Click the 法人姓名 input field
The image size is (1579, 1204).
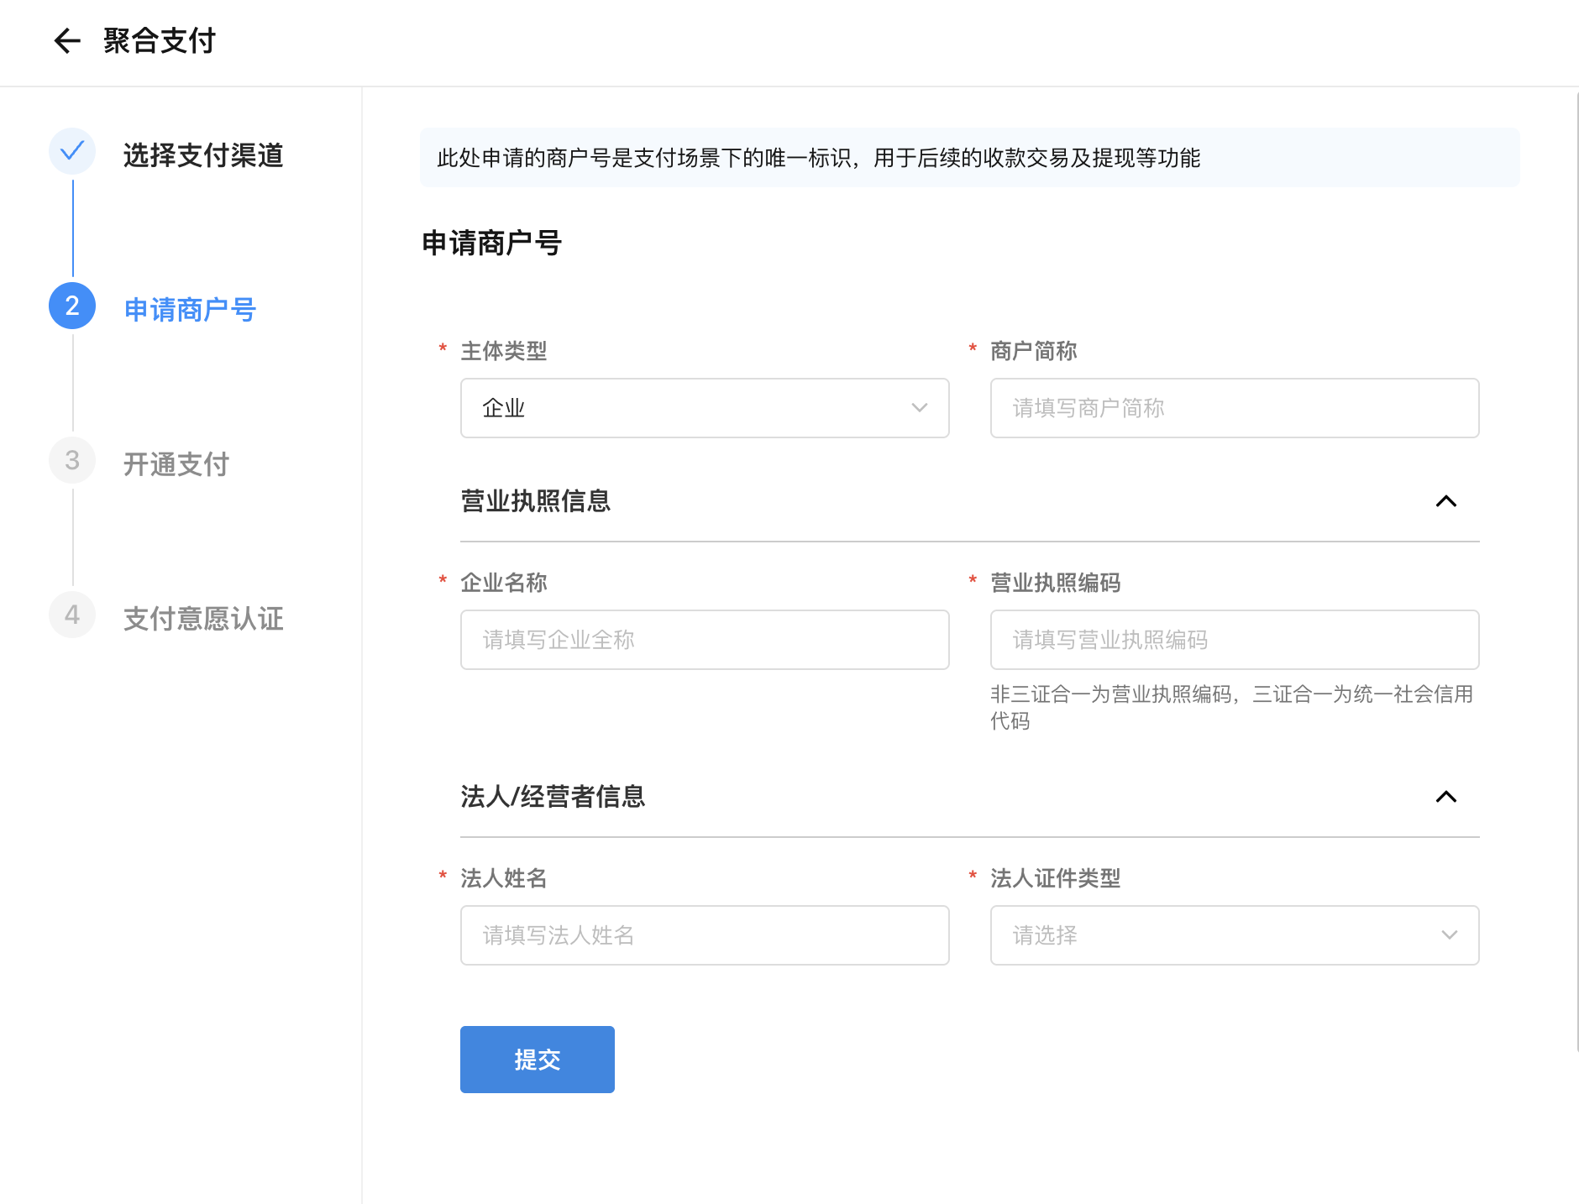pyautogui.click(x=704, y=935)
